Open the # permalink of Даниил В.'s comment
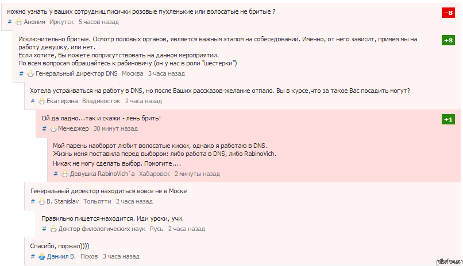The width and height of the screenshot is (463, 266). [x=33, y=257]
